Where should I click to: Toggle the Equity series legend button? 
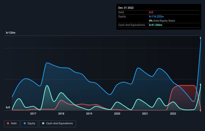(x=29, y=124)
